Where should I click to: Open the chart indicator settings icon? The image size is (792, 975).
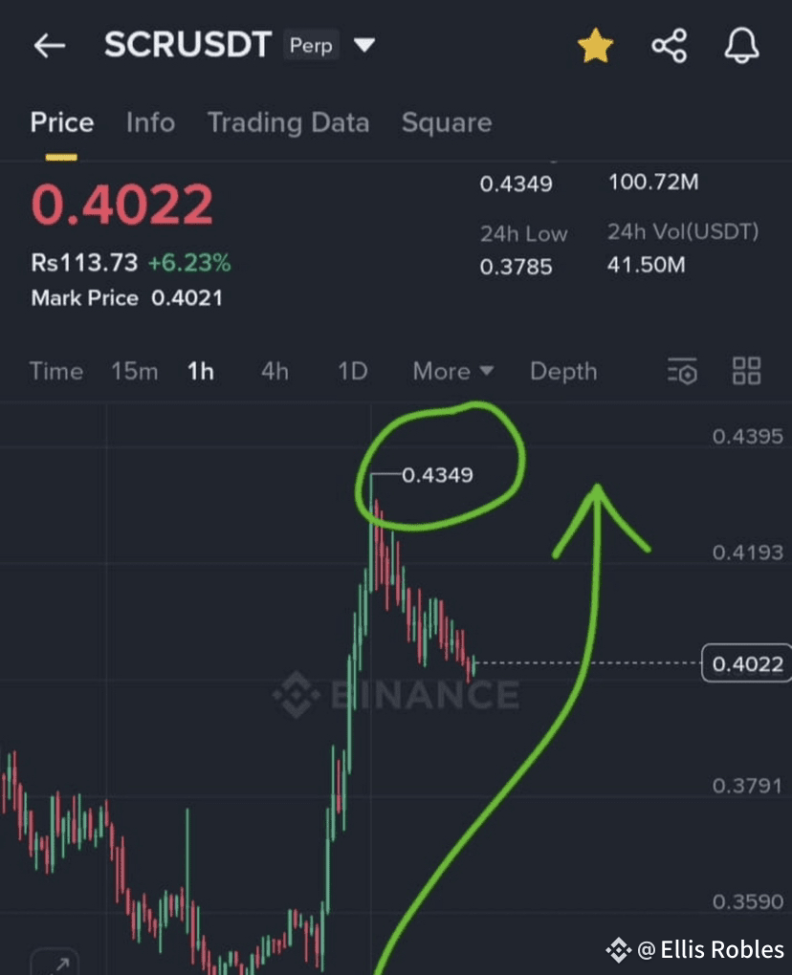pyautogui.click(x=682, y=371)
